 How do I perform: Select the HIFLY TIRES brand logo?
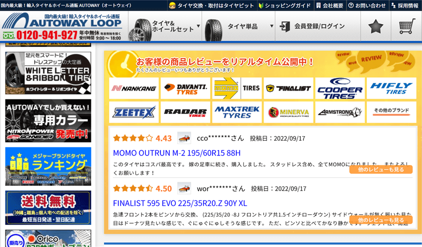391,88
